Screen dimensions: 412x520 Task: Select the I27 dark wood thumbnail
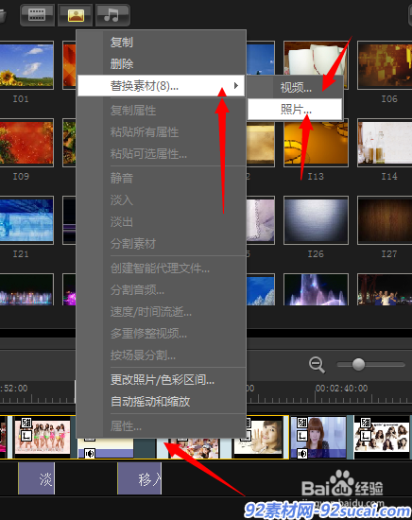point(385,220)
